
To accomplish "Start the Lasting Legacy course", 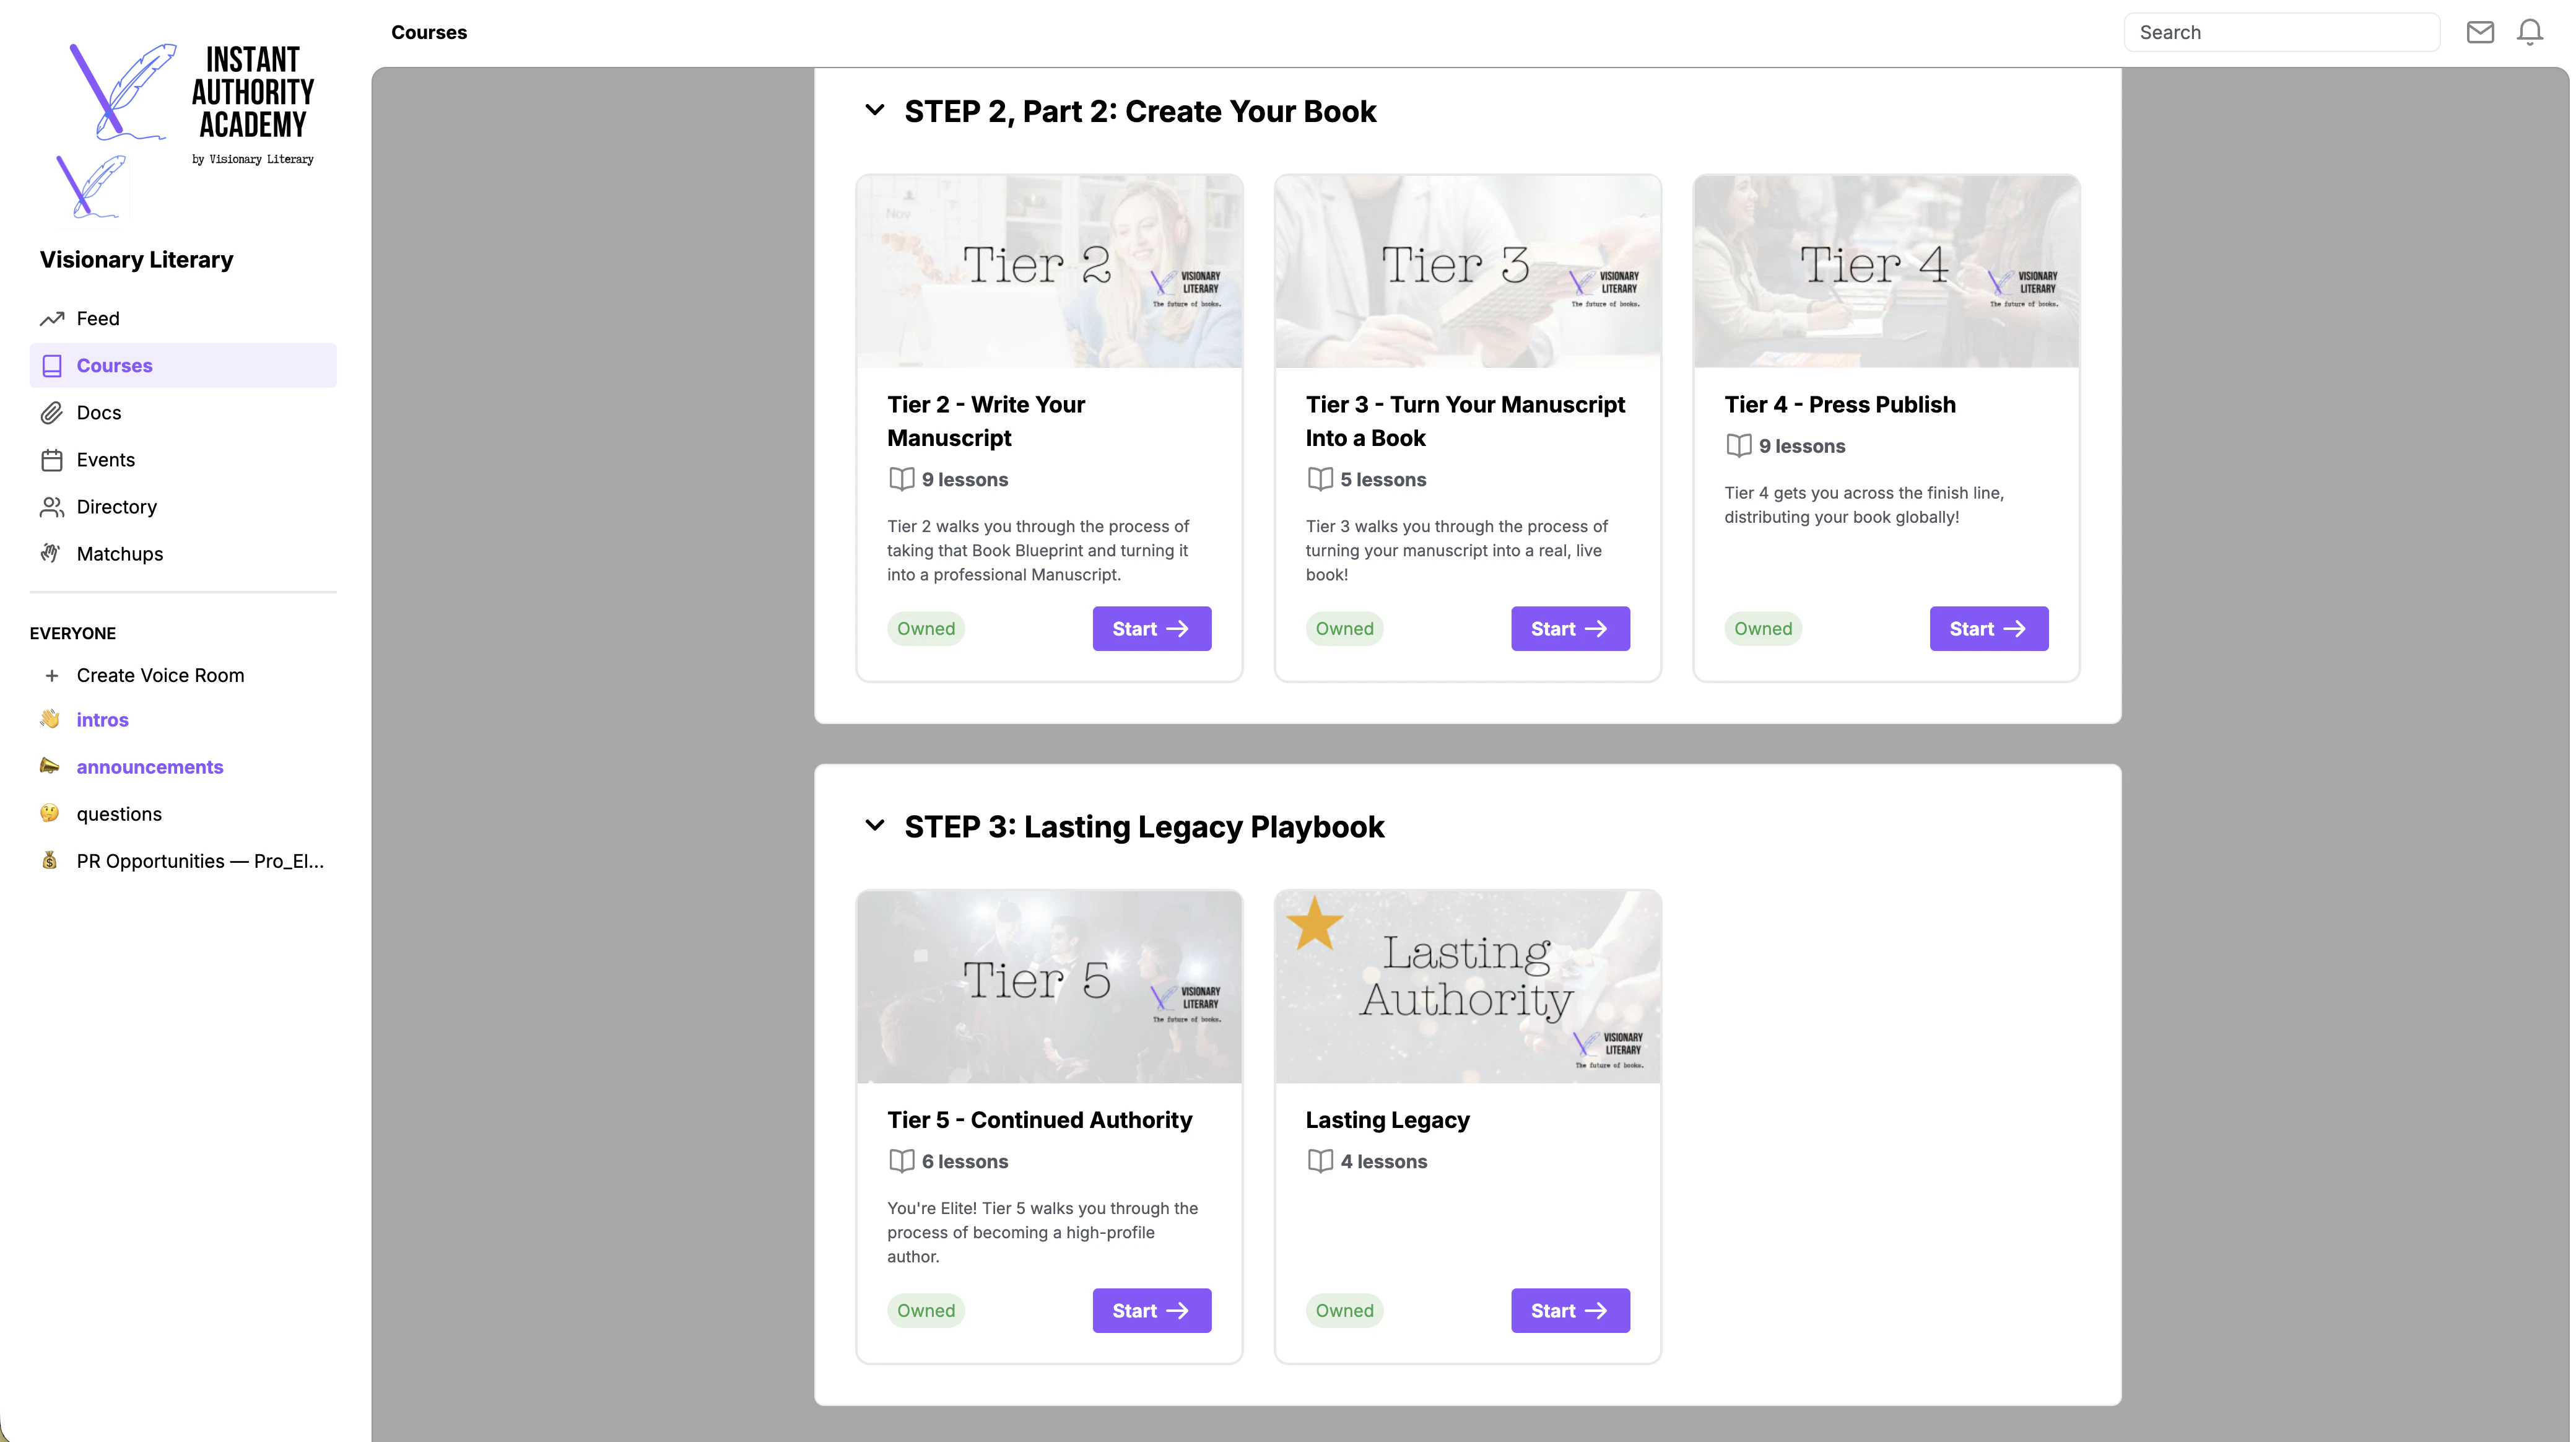I will [x=1569, y=1311].
